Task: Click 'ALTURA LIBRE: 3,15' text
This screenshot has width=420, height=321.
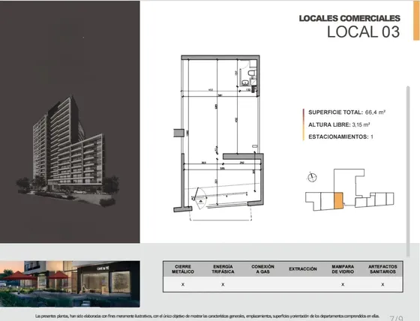Action: 339,124
